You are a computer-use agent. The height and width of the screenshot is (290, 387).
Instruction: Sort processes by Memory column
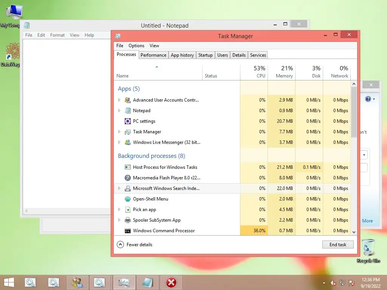tap(282, 72)
